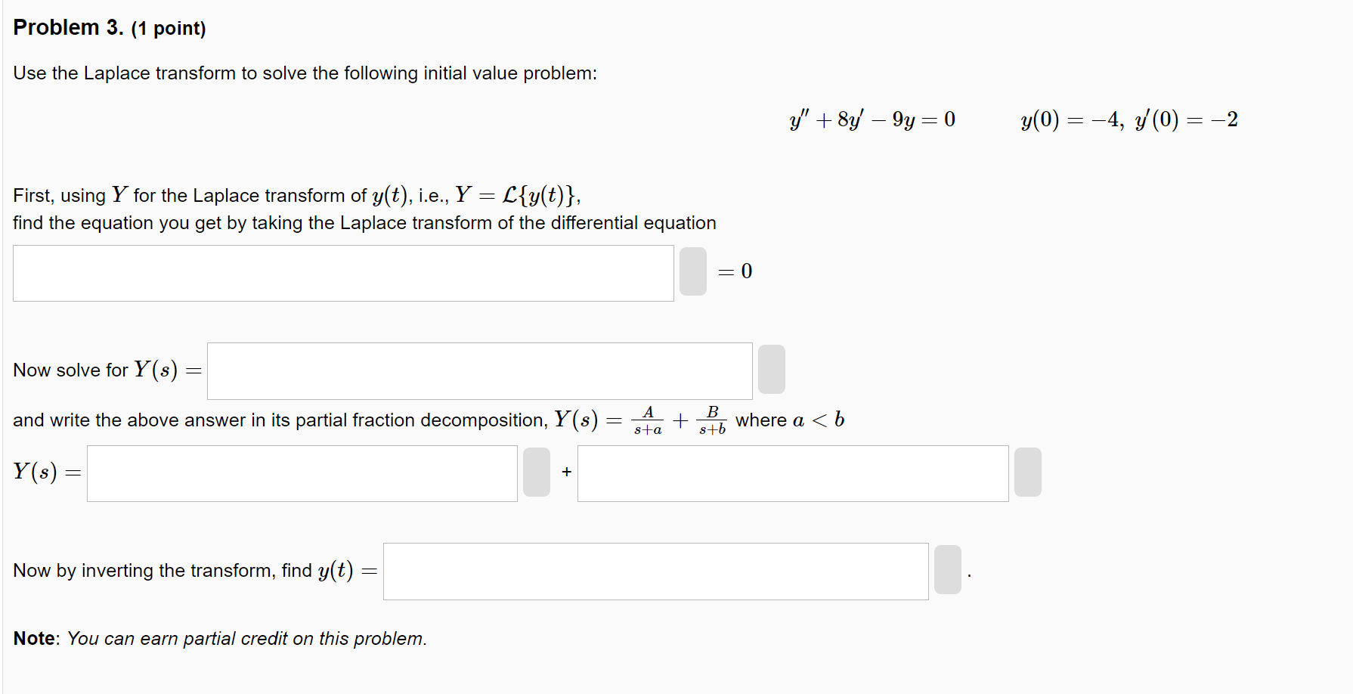Focus the 'Now solve for Y(s)' answer box
Screen dimensions: 1353x694
479,371
